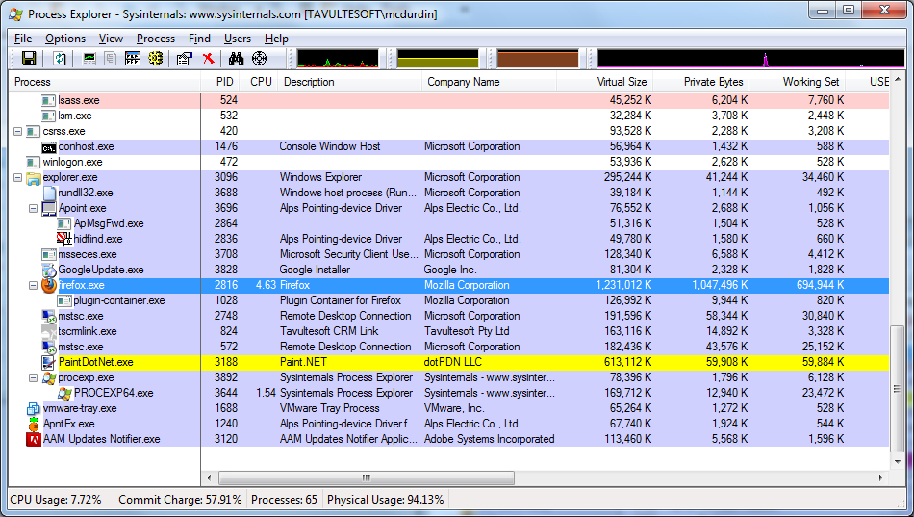Select the plugin-container.exe process row
The width and height of the screenshot is (914, 517).
449,300
